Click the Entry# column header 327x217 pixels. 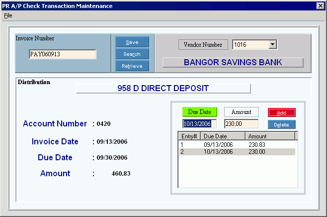pos(189,136)
